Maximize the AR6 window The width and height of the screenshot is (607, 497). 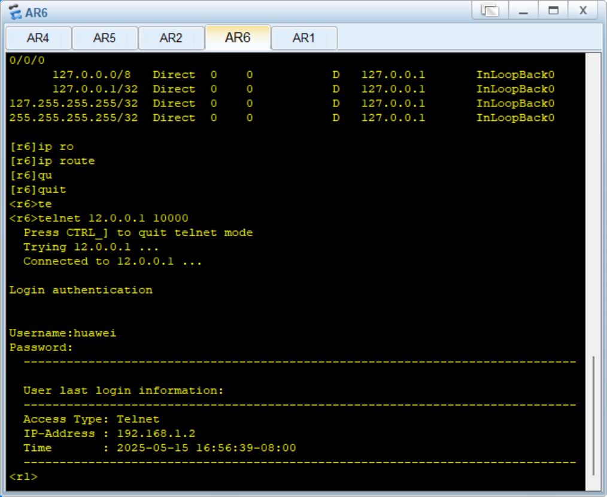(553, 10)
